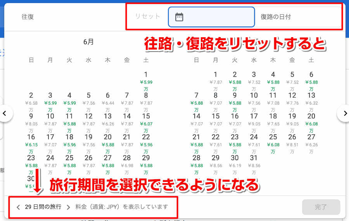The height and width of the screenshot is (221, 349).
Task: Focus the departure date input field
Action: point(211,17)
